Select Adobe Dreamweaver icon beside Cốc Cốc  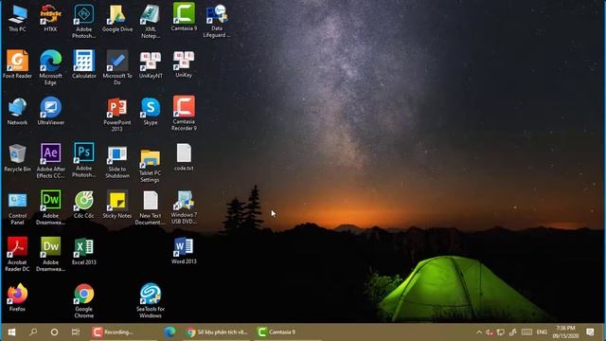click(50, 207)
